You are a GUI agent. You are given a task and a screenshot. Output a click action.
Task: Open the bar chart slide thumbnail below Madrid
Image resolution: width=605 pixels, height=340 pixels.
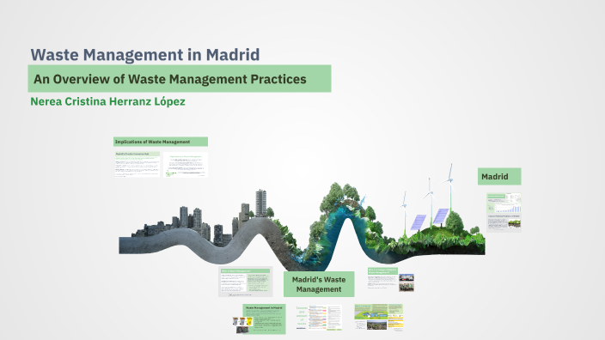tap(504, 203)
